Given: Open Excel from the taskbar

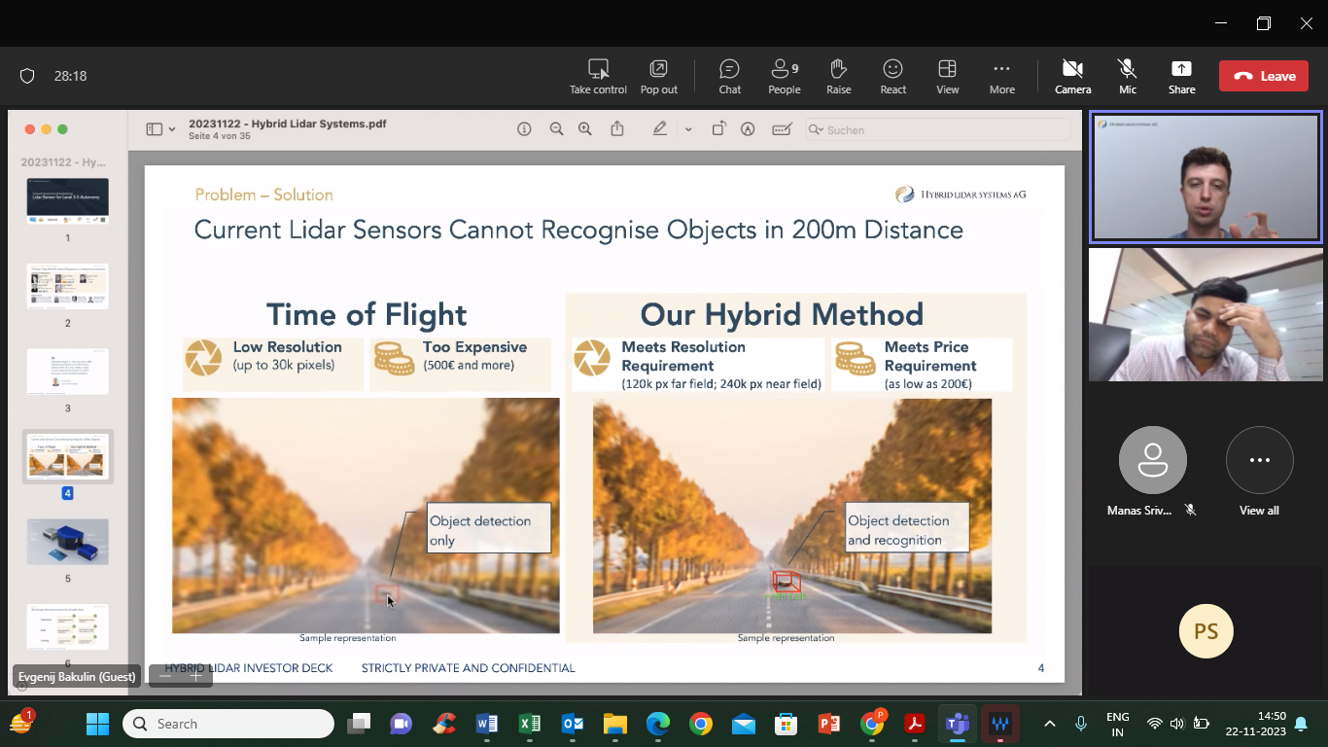Looking at the screenshot, I should (x=530, y=724).
